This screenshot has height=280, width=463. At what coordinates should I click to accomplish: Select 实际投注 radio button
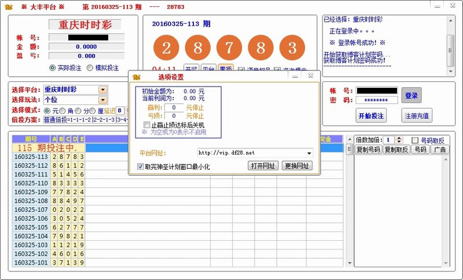pyautogui.click(x=52, y=68)
